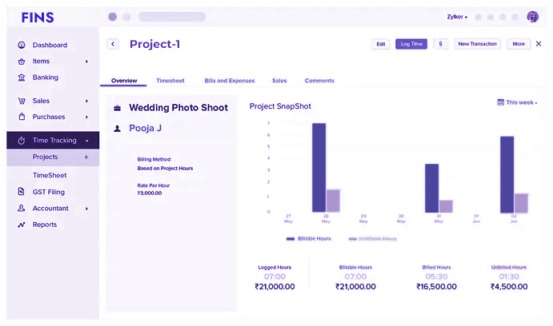Open the Bills and Expenses tab
The height and width of the screenshot is (326, 553).
230,81
